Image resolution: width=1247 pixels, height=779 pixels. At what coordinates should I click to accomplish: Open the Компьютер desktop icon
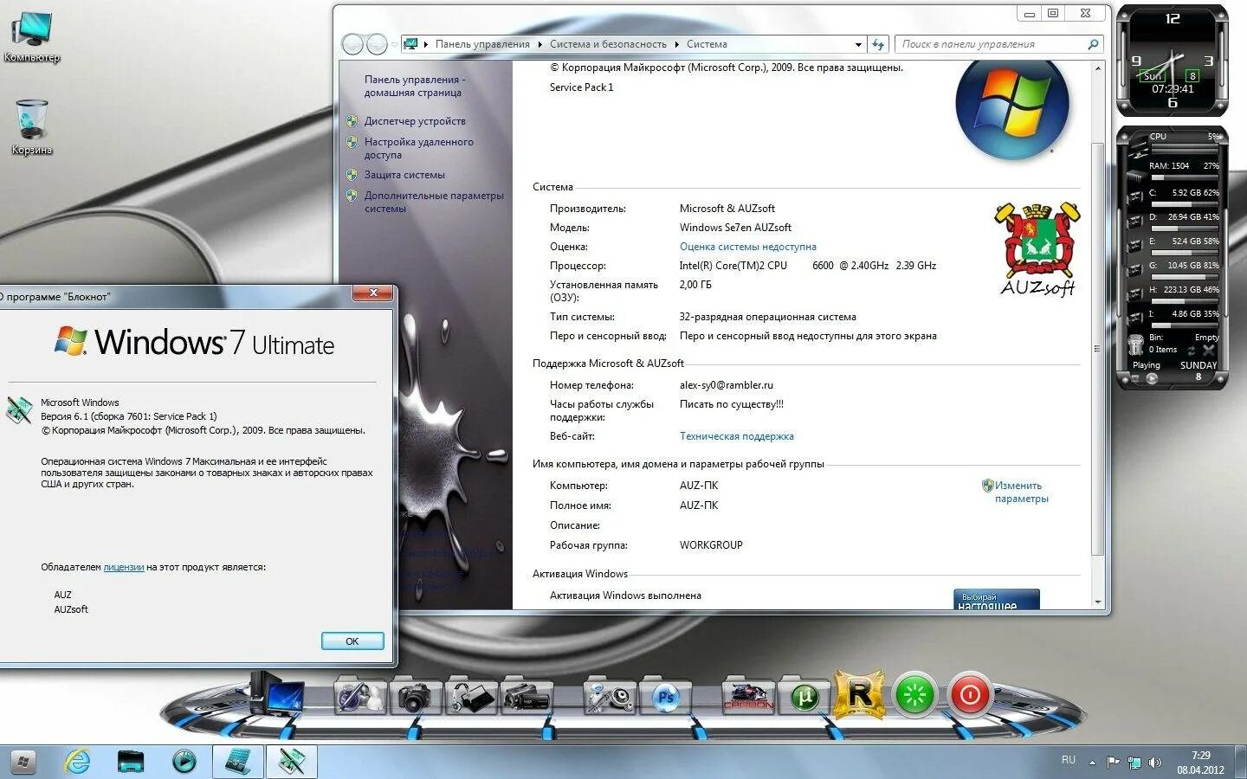pos(32,37)
